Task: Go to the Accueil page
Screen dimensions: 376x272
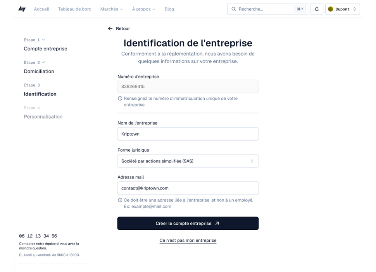Action: pos(41,9)
